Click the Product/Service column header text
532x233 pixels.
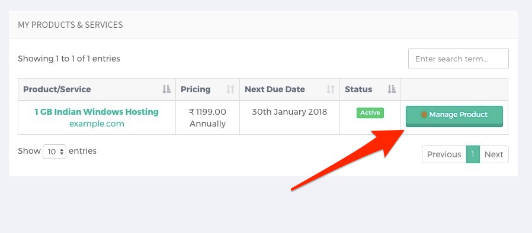coord(57,89)
